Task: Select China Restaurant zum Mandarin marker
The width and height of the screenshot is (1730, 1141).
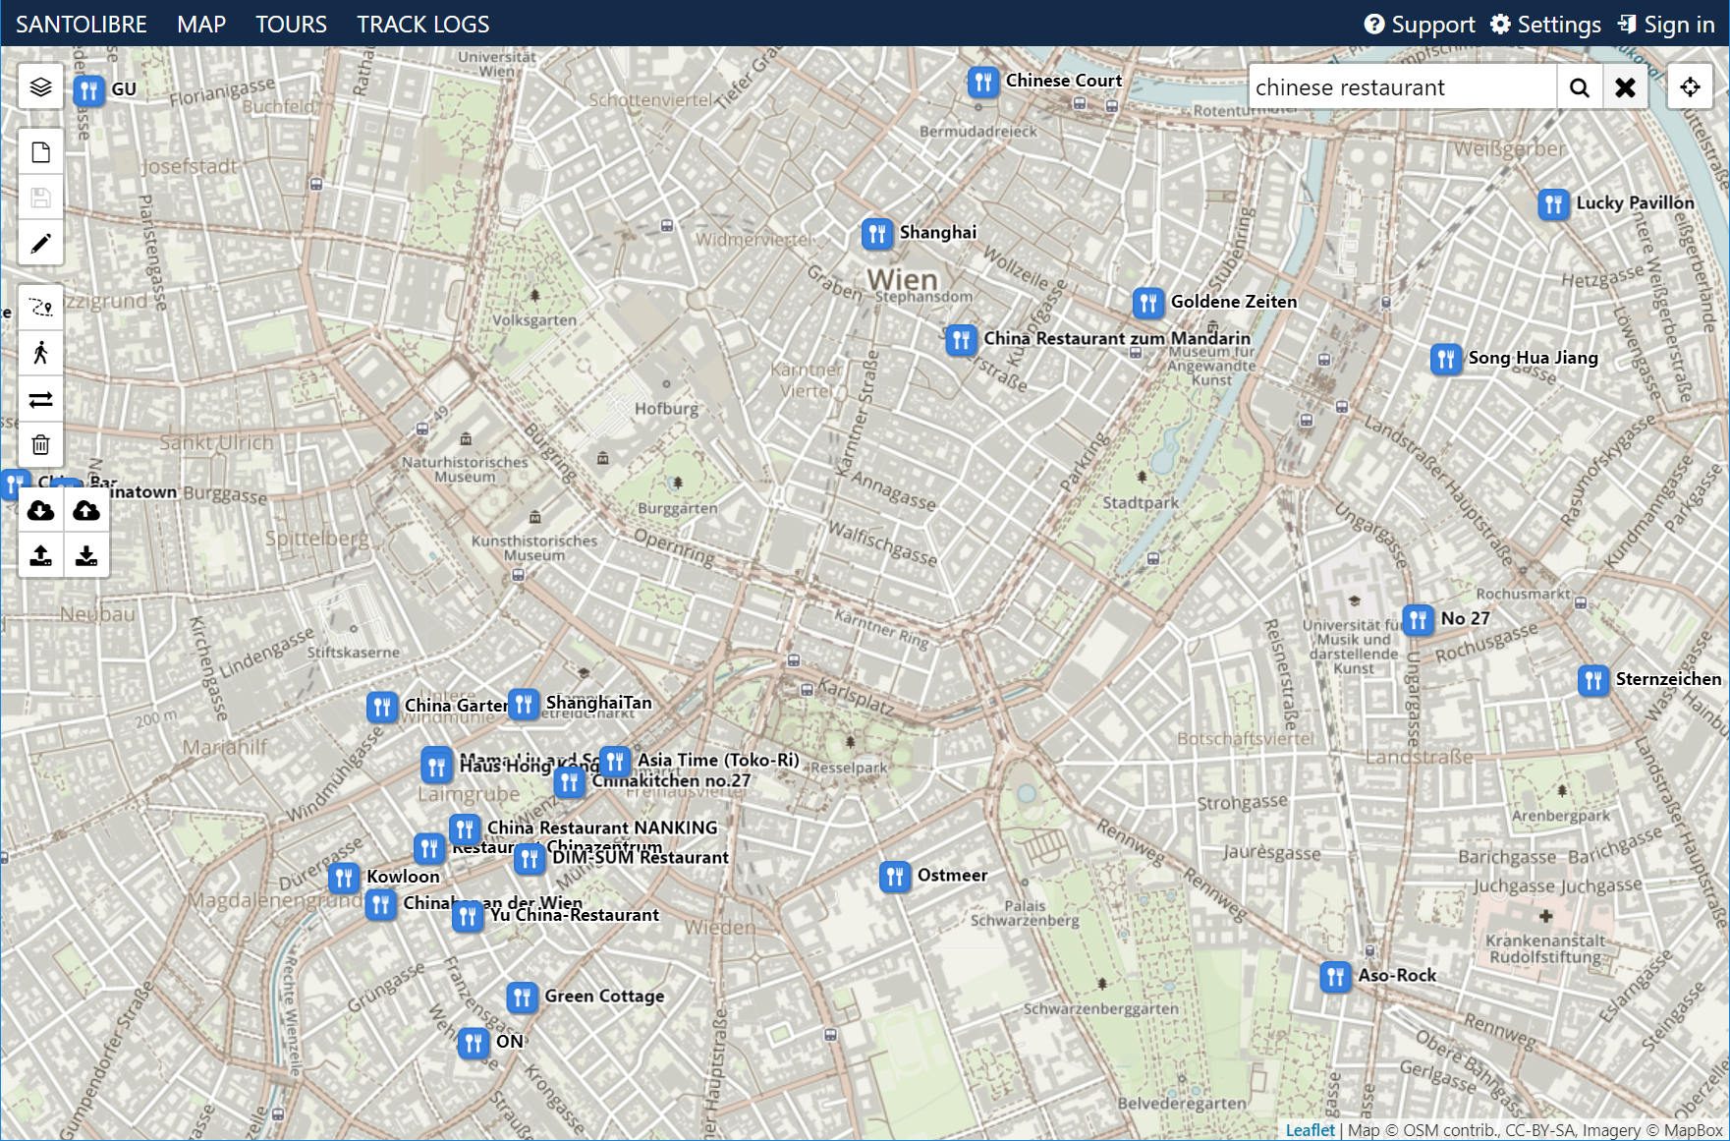Action: tap(962, 340)
